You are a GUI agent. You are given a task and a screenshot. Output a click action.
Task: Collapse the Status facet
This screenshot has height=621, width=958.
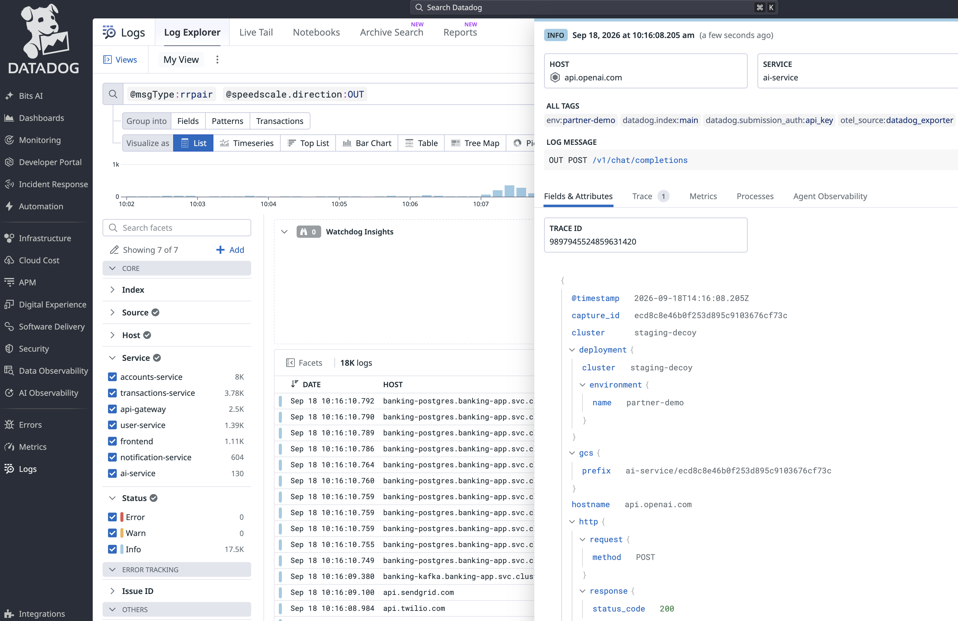(x=112, y=498)
